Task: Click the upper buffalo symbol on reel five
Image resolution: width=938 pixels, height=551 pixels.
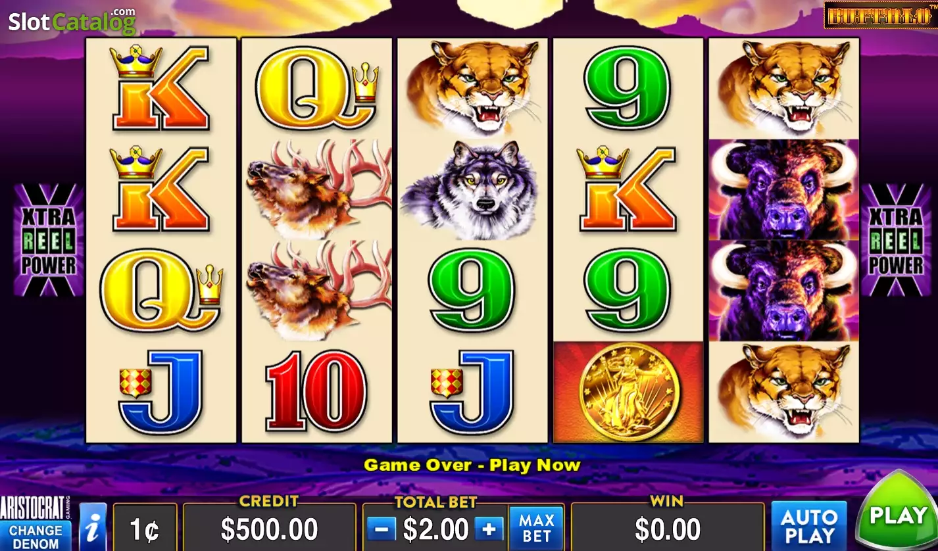Action: click(783, 189)
